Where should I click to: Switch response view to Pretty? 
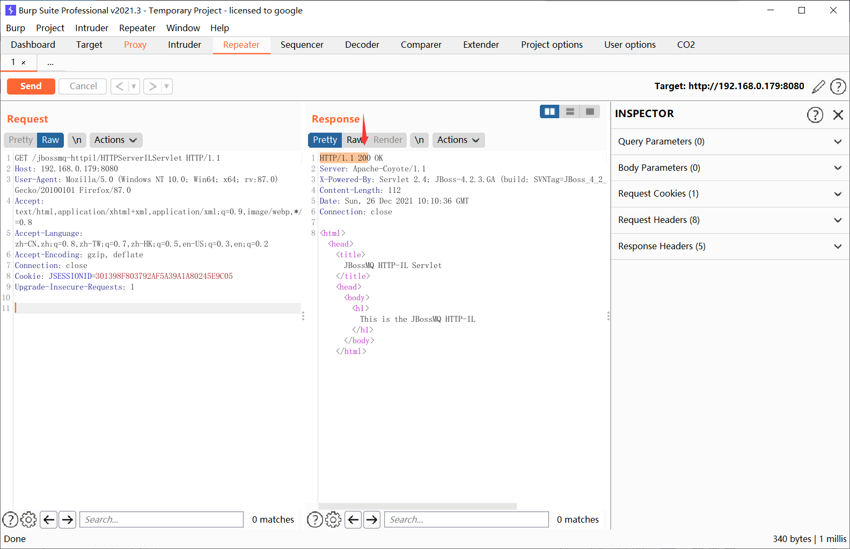click(x=325, y=140)
